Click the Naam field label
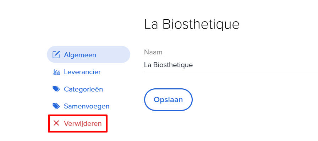318x141 pixels. click(153, 52)
